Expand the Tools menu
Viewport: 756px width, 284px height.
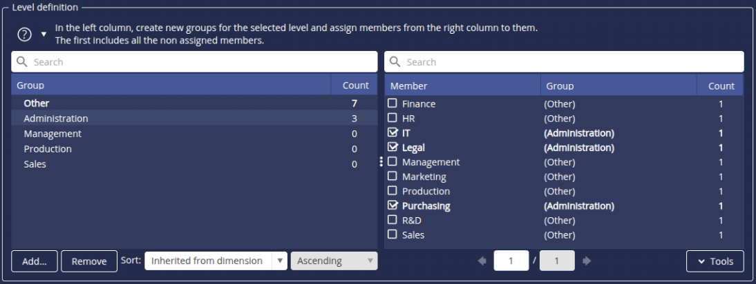(x=715, y=261)
